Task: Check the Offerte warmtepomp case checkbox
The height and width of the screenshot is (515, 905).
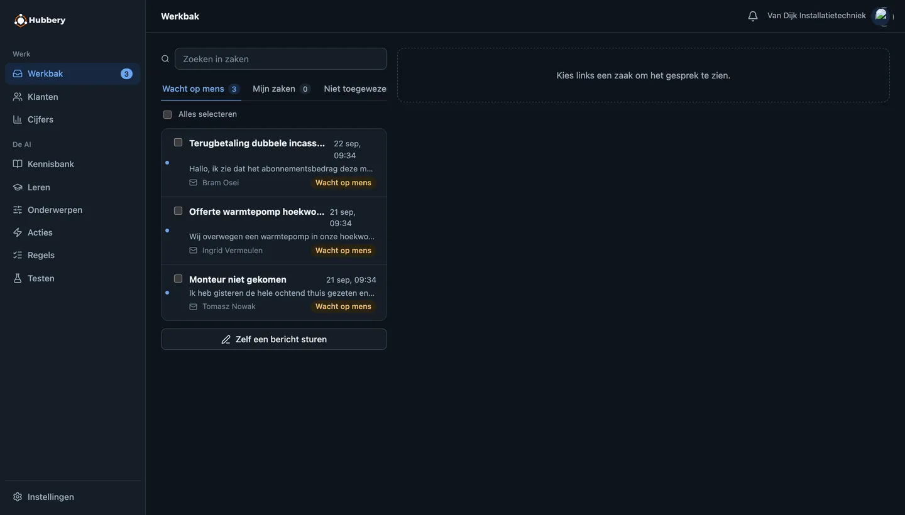Action: [178, 211]
